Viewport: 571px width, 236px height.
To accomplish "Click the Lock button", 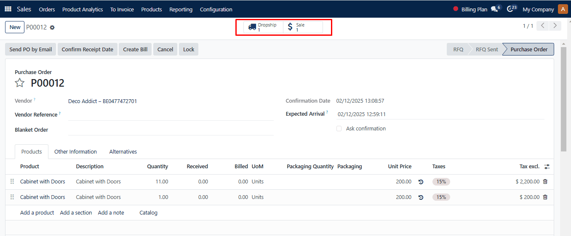I will 189,49.
